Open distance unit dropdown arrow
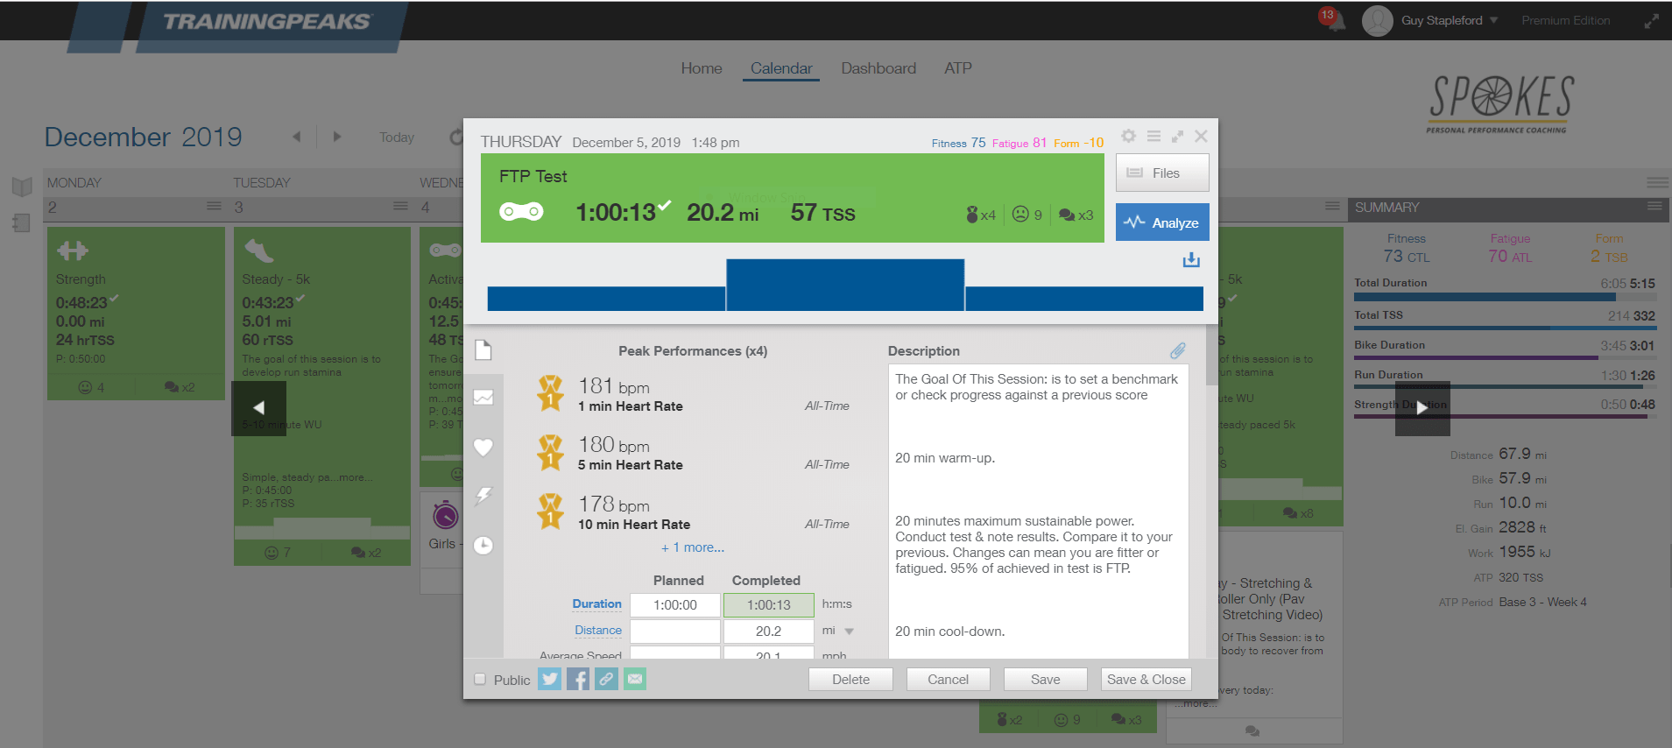The image size is (1672, 748). [849, 632]
